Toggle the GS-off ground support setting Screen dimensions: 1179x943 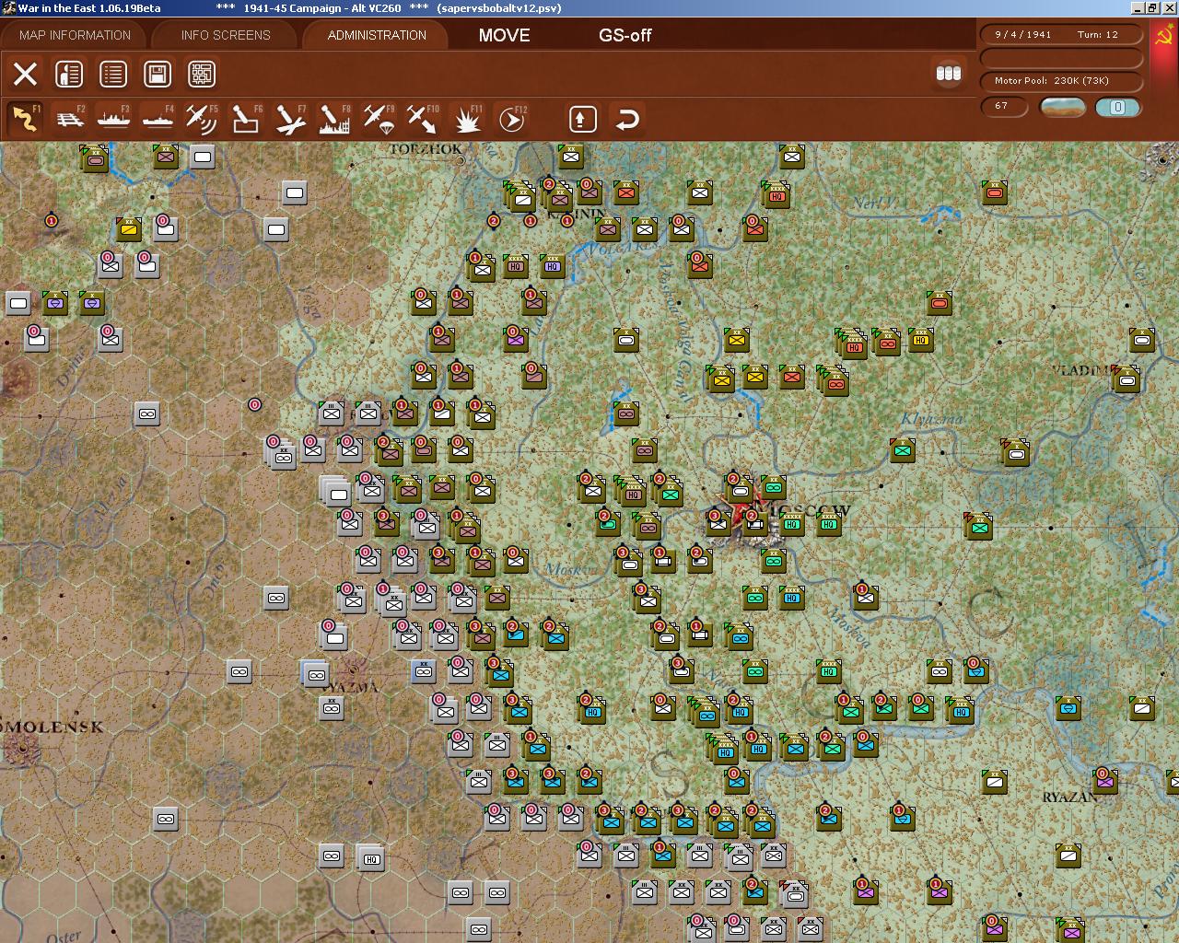[x=625, y=36]
